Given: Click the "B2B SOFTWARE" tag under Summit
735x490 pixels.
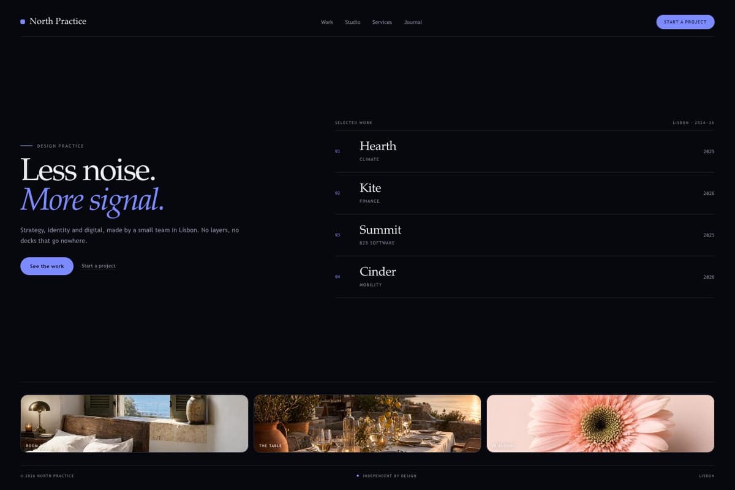Looking at the screenshot, I should pyautogui.click(x=377, y=243).
